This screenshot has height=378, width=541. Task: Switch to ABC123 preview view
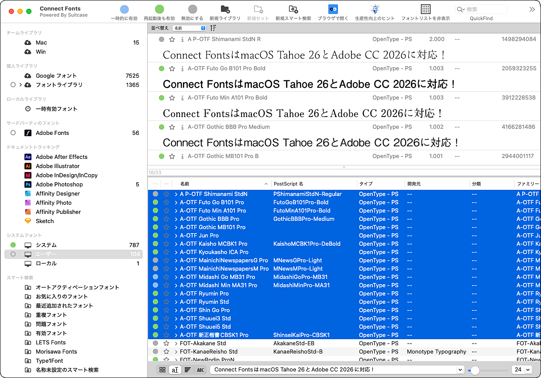[x=200, y=370]
